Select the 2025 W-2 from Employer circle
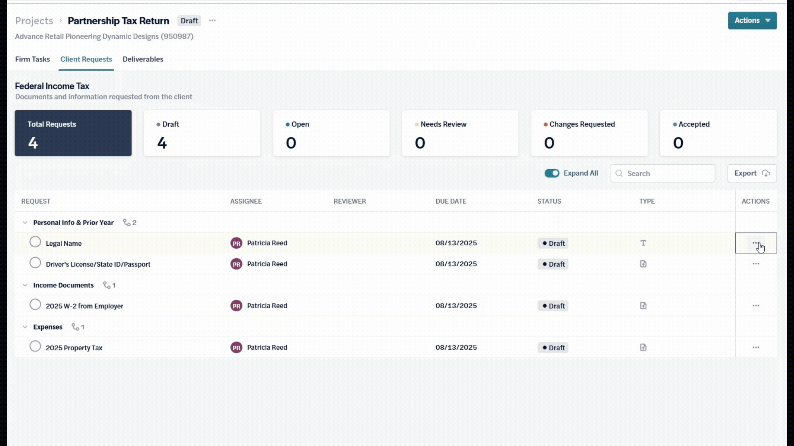 click(x=35, y=304)
